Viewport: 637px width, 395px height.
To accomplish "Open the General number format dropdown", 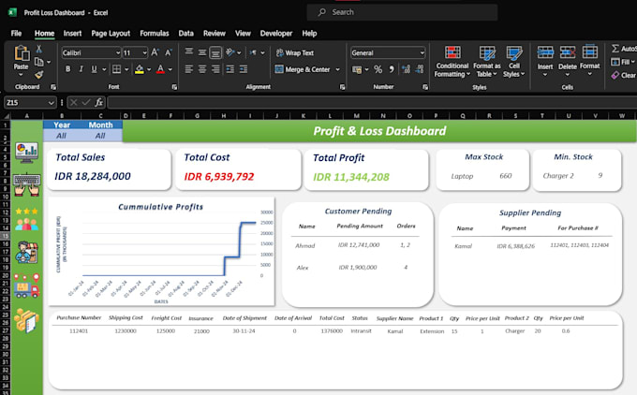I will point(422,52).
